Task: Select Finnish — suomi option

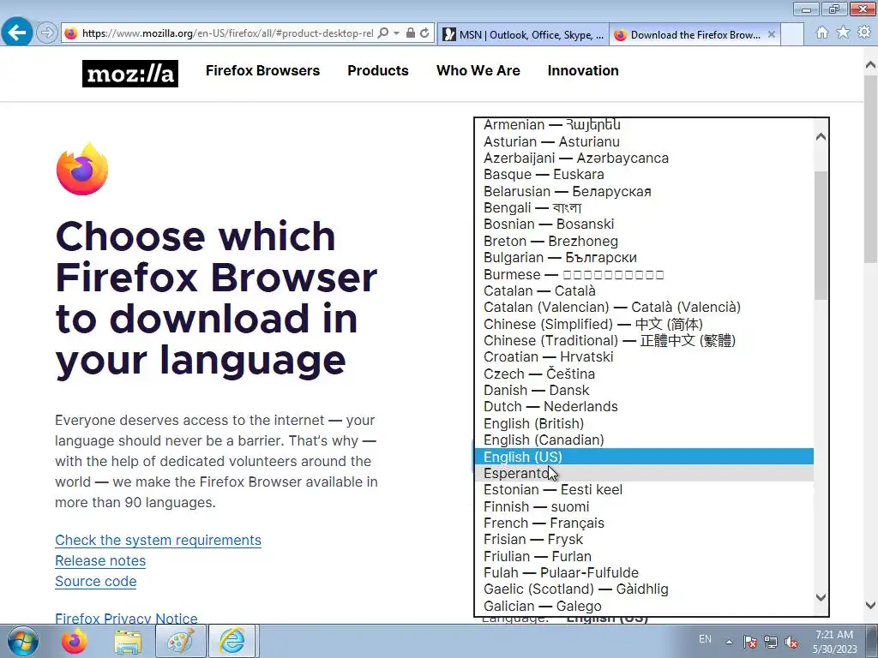Action: point(644,507)
